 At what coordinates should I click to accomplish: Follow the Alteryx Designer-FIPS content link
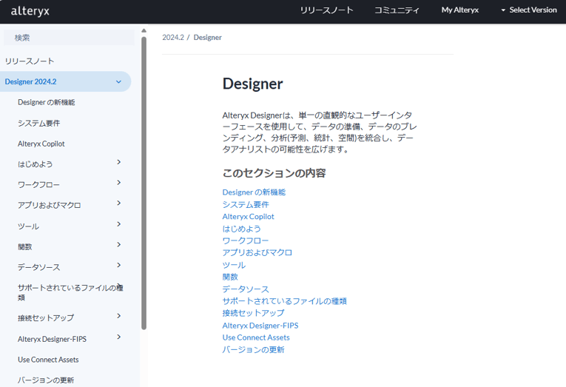coord(260,326)
